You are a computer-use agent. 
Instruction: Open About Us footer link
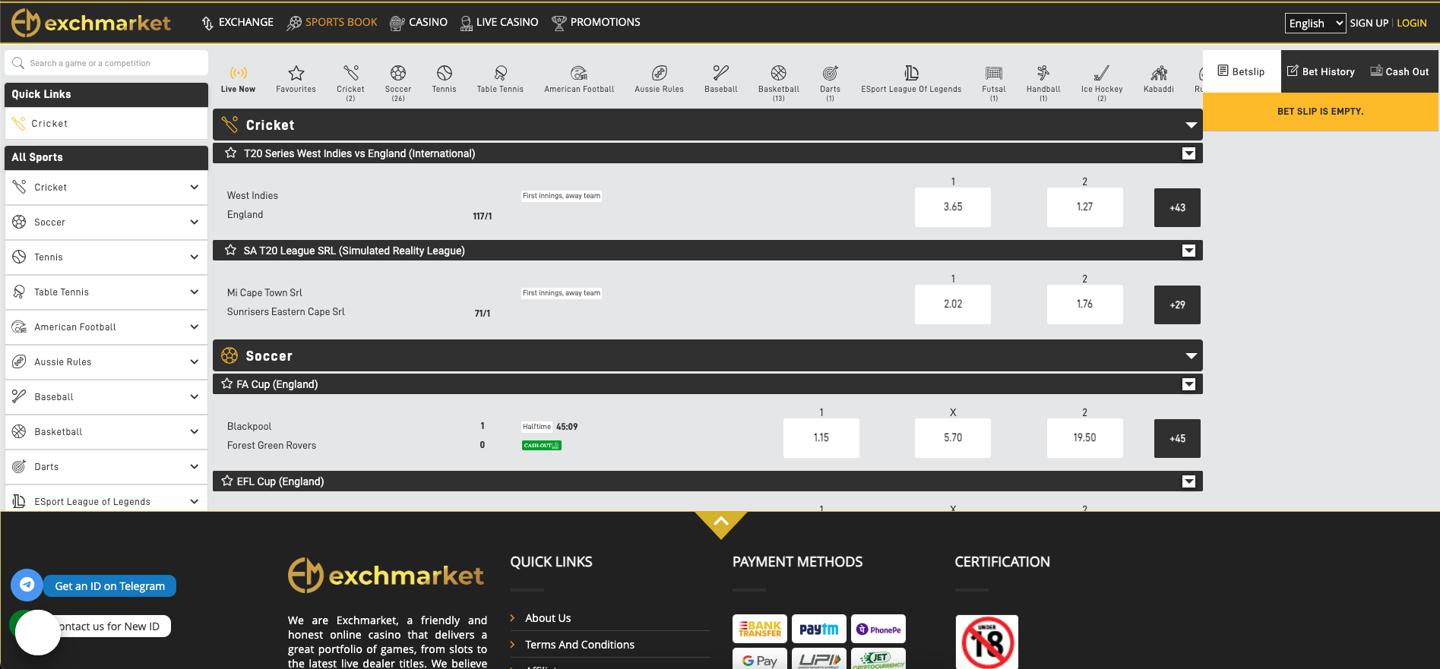548,618
